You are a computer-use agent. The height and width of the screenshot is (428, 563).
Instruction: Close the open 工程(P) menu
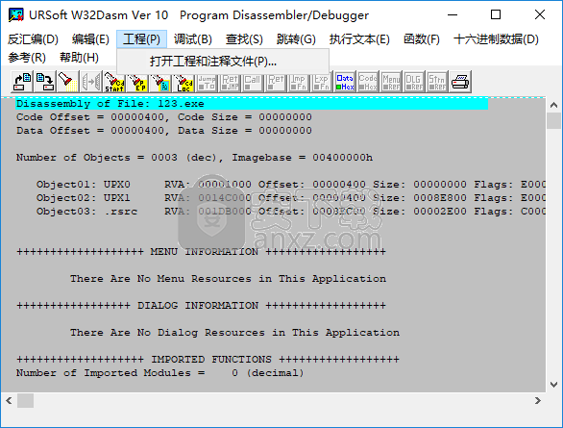tap(141, 38)
